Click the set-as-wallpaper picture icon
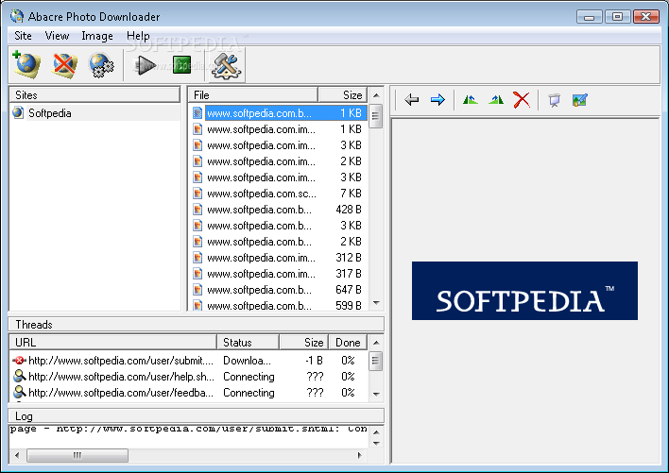 tap(580, 100)
